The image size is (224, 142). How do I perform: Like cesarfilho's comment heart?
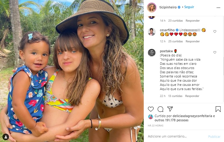(215, 32)
